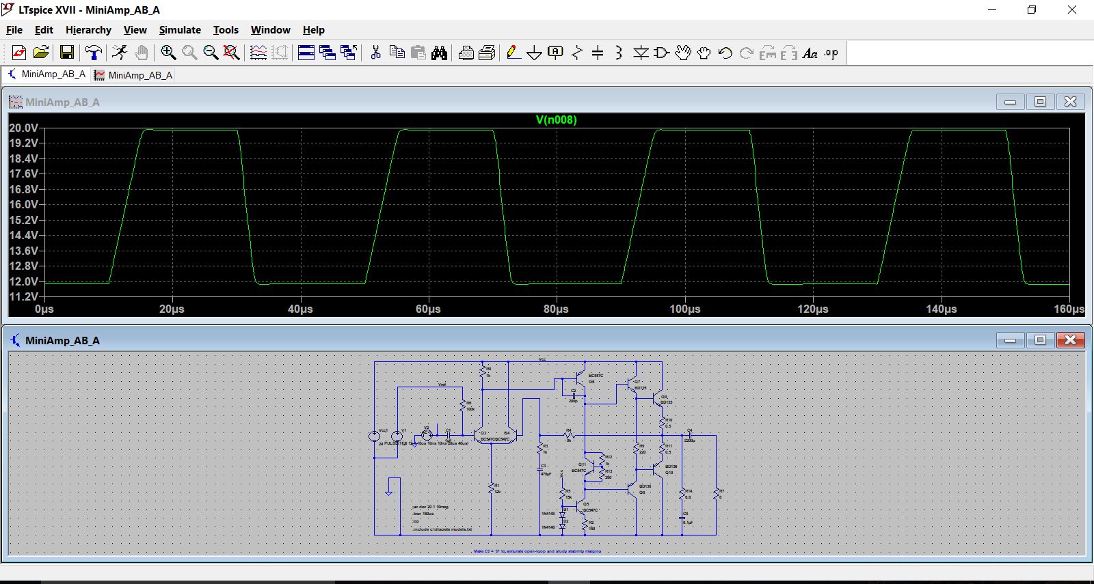Click the 40µs time axis label
This screenshot has height=584, width=1094.
click(300, 309)
